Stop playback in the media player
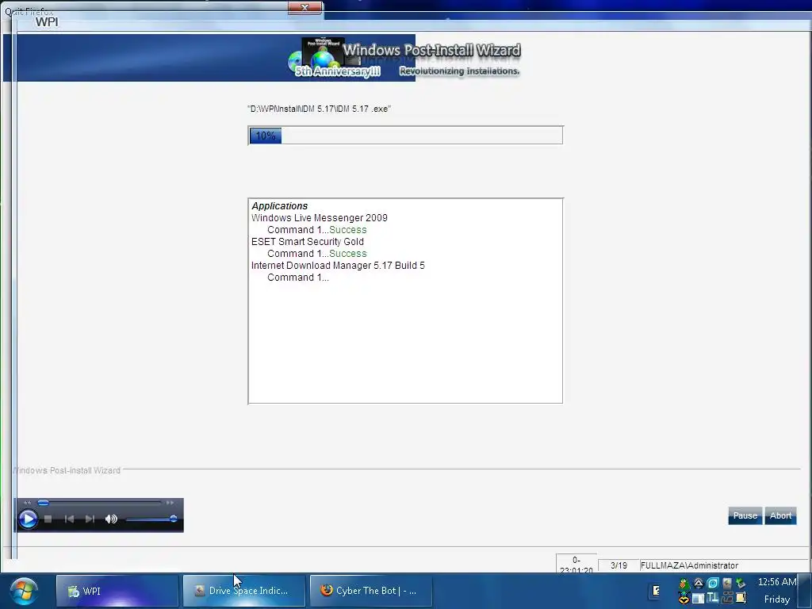The height and width of the screenshot is (609, 812). click(48, 519)
